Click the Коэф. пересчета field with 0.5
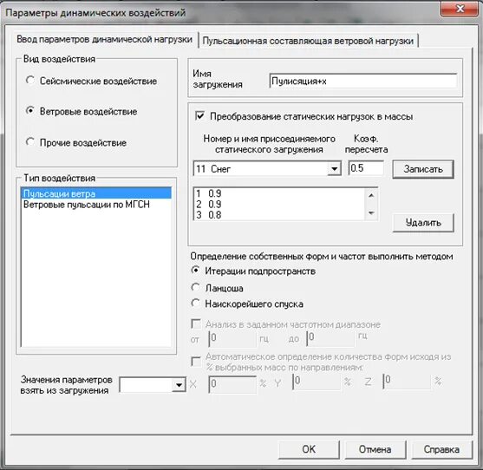Screen dimensions: 483x470 (366, 168)
